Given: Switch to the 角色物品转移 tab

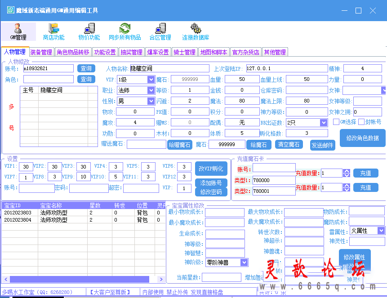Looking at the screenshot, I should coord(73,52).
